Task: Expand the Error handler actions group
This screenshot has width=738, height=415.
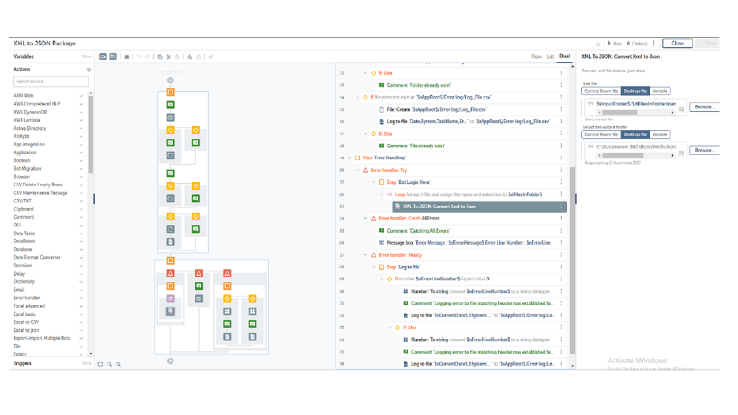Action: [81, 298]
